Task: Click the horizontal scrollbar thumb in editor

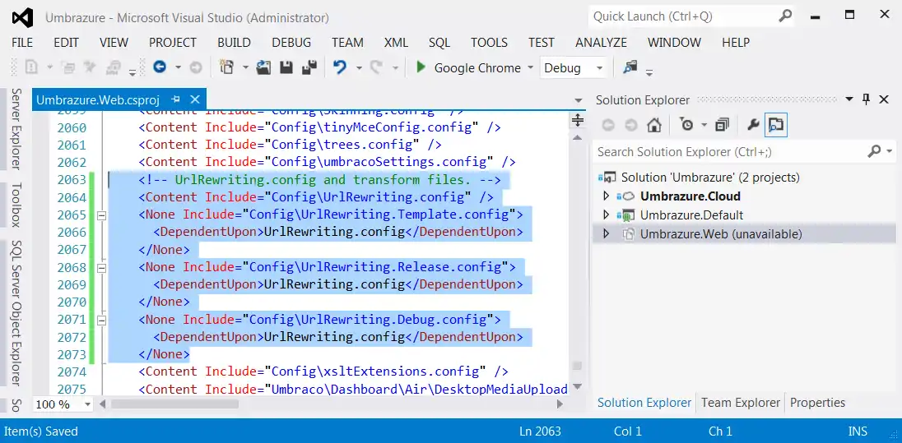Action: tap(174, 404)
